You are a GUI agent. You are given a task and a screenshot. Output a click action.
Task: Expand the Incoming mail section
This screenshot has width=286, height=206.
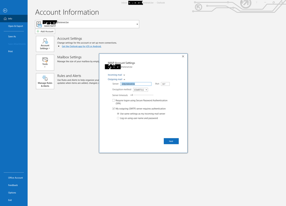coord(116,75)
